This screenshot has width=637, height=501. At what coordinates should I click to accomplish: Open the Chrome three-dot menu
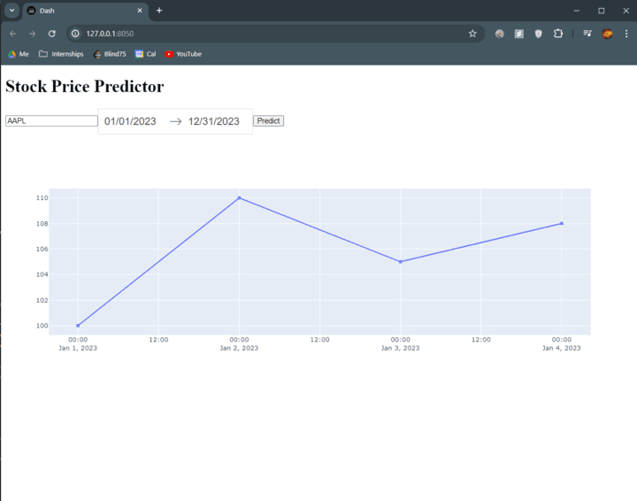pyautogui.click(x=626, y=34)
